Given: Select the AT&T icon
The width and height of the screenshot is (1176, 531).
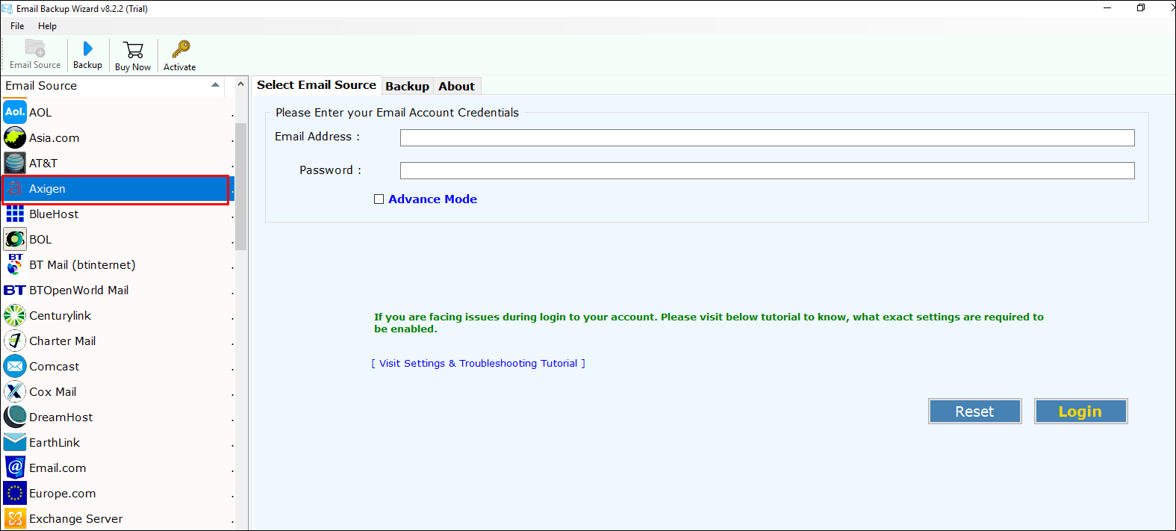Looking at the screenshot, I should coord(15,163).
